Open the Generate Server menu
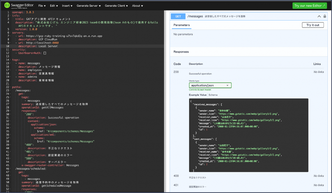 click(89, 6)
